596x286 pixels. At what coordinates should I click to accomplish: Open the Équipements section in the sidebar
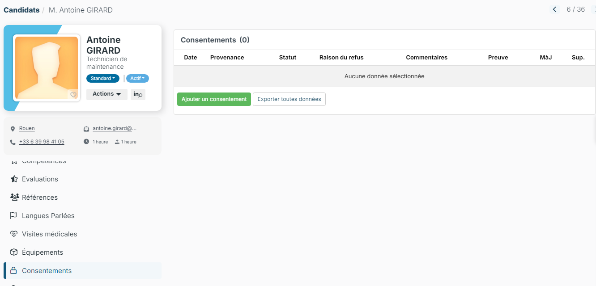[82, 252]
